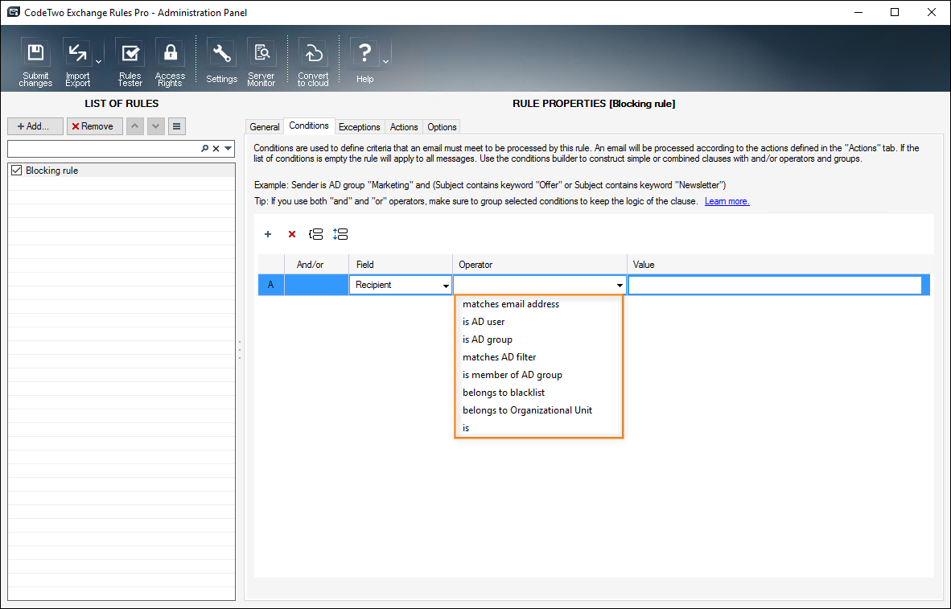The image size is (951, 609).
Task: Move the rule down in the list
Action: [x=156, y=126]
